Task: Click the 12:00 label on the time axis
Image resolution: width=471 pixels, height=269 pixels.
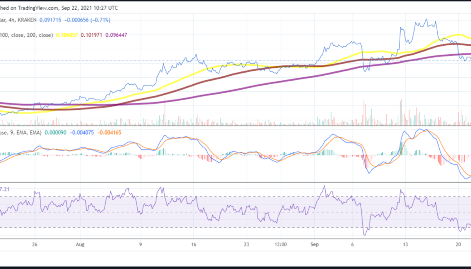Action: coord(280,244)
